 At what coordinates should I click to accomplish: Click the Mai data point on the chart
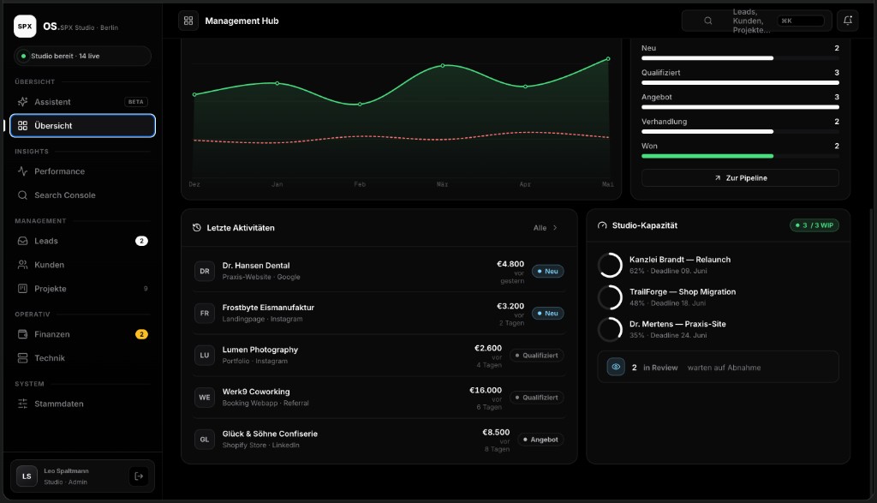click(x=608, y=59)
